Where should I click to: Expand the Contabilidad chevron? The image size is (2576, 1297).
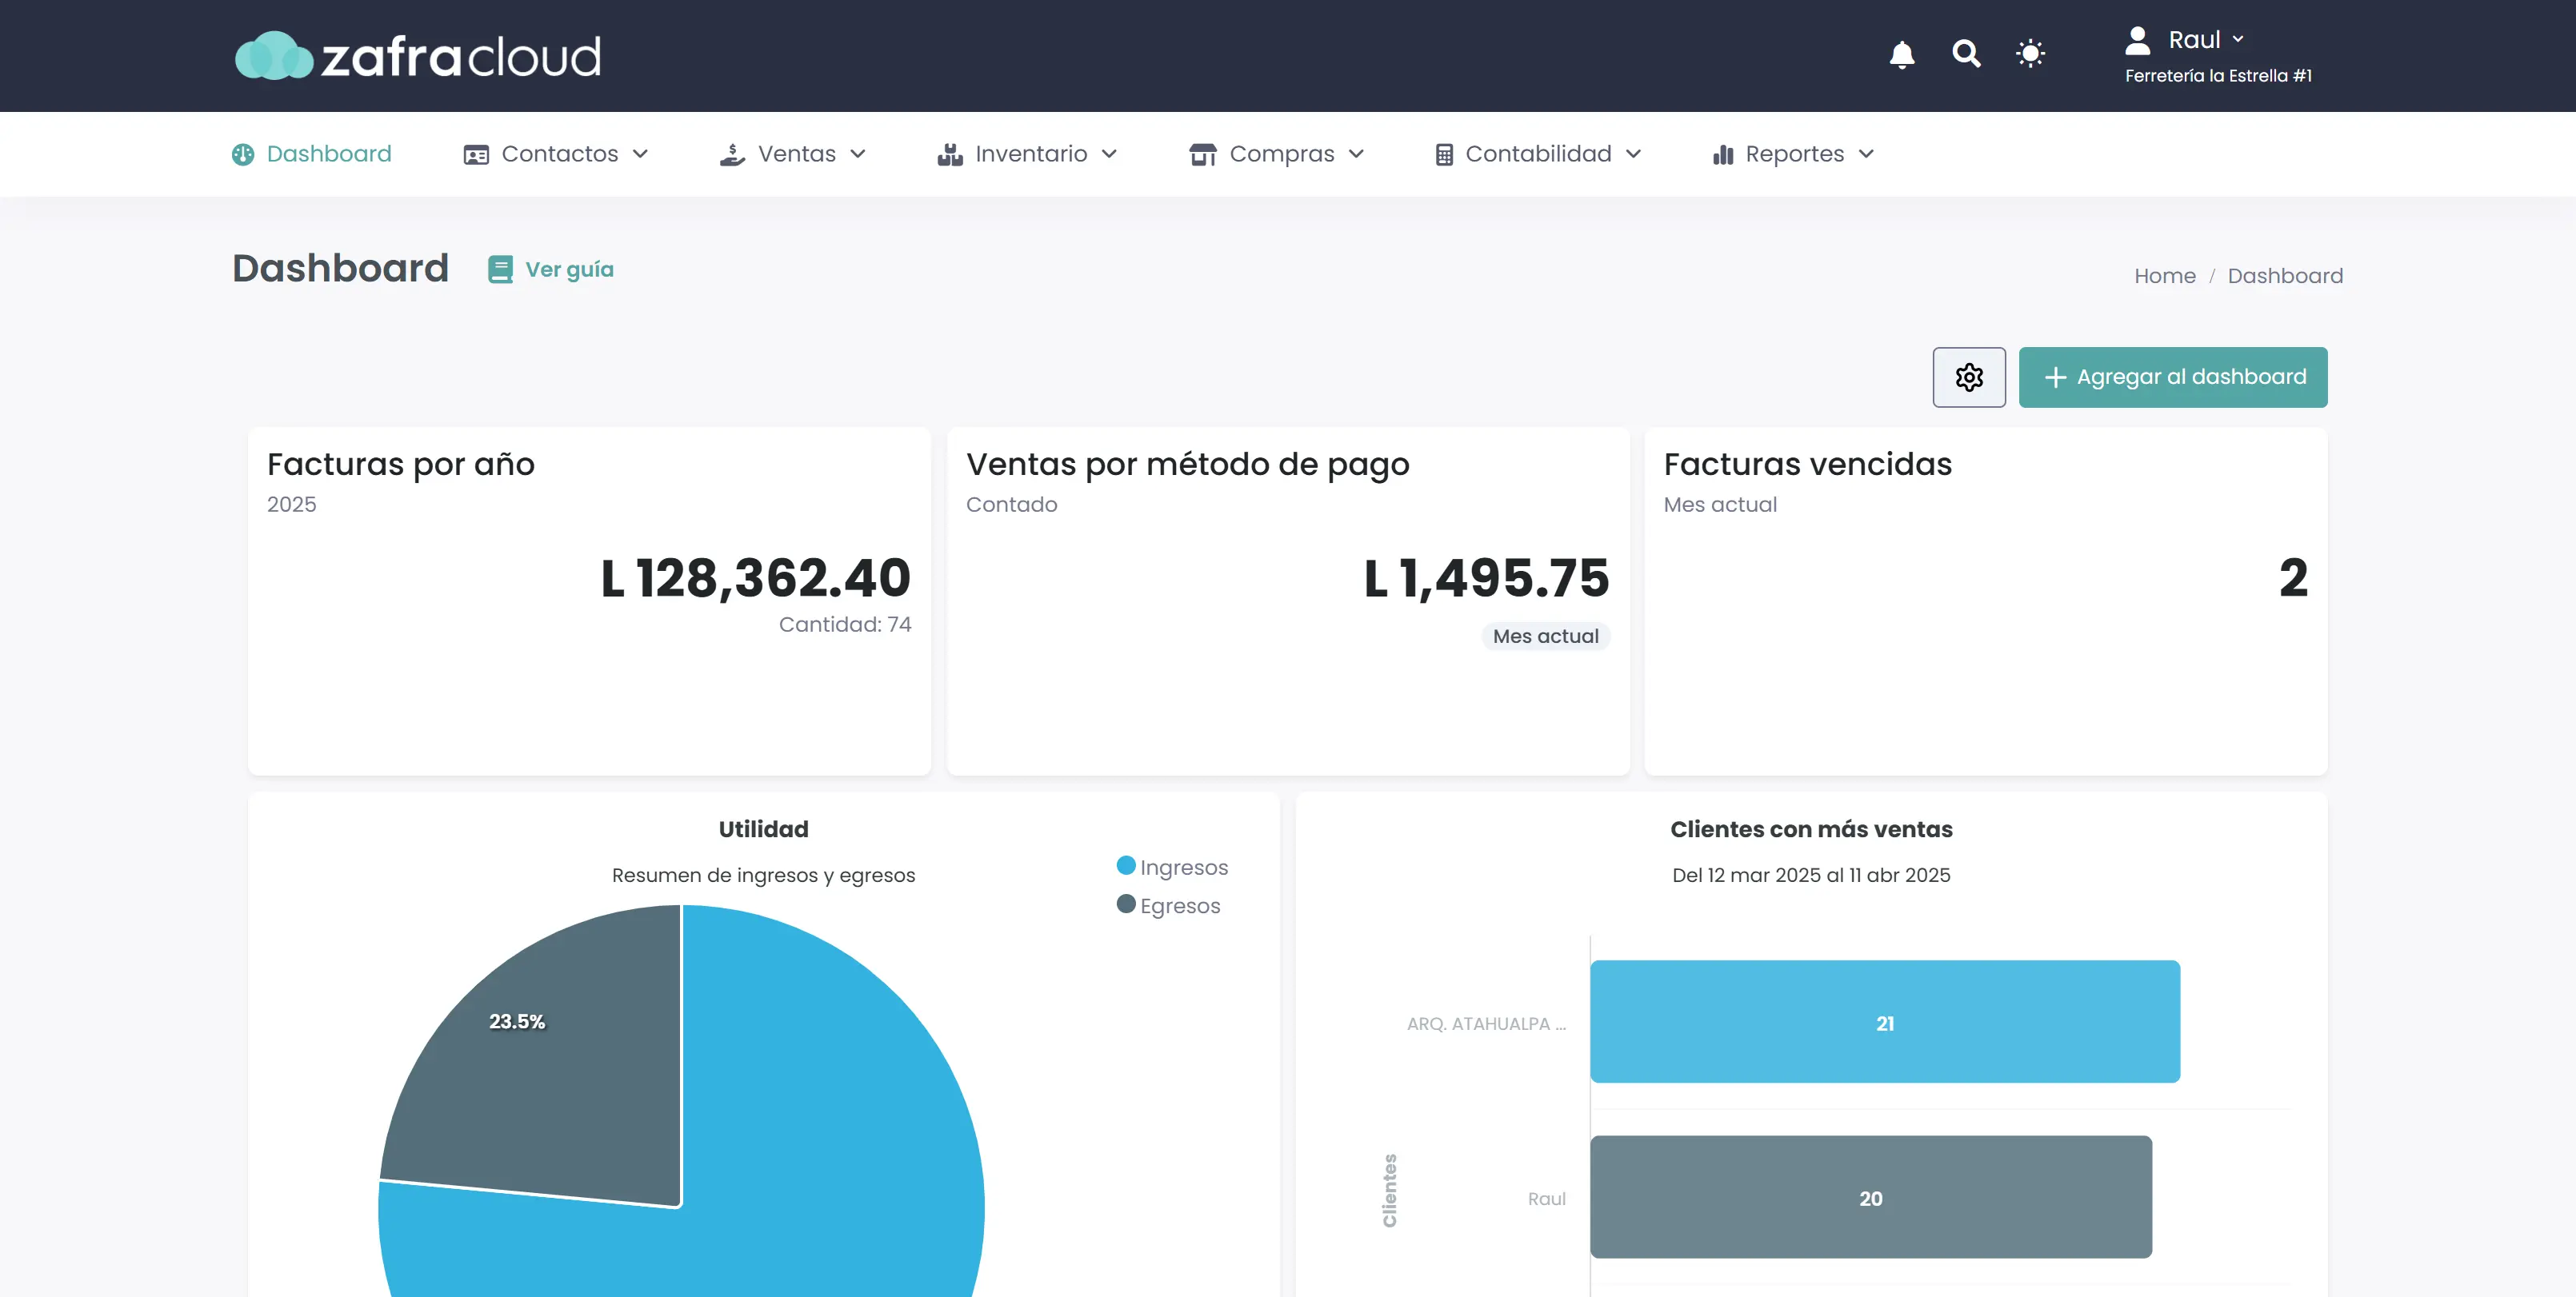point(1633,154)
